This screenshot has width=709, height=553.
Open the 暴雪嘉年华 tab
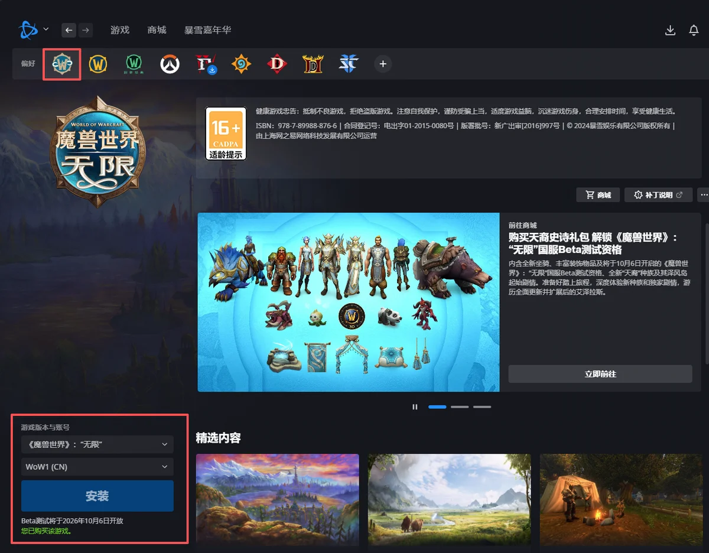click(x=207, y=30)
